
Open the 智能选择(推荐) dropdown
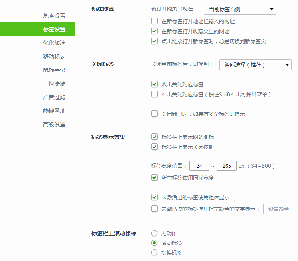tap(255, 65)
